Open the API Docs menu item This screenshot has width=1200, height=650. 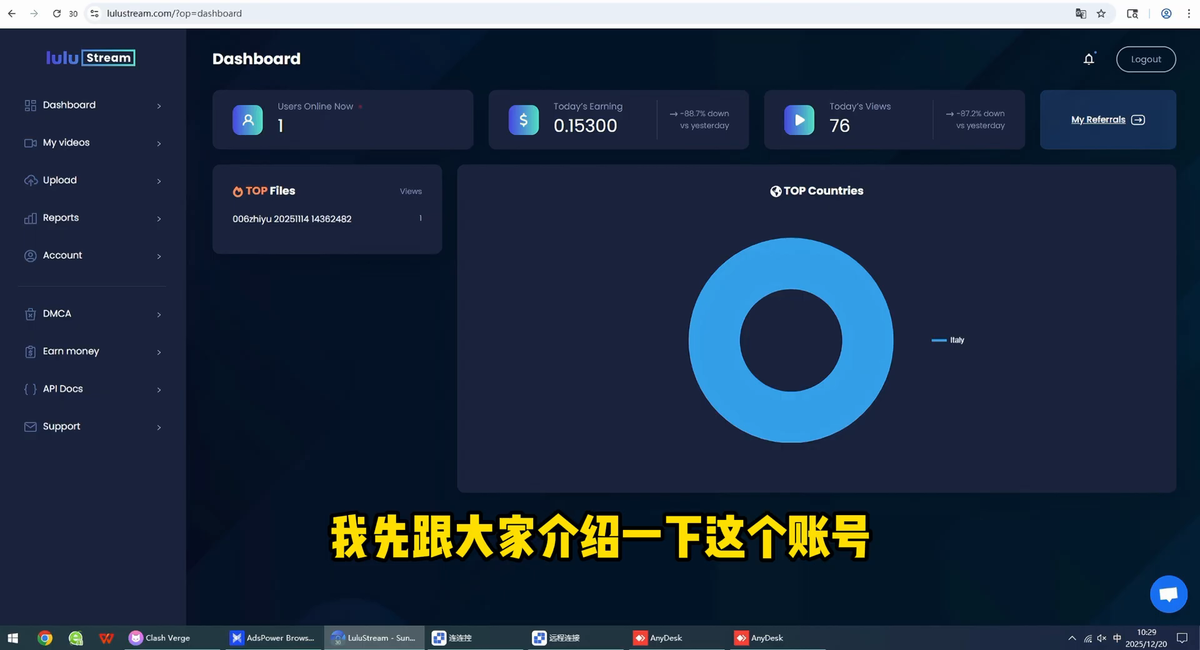coord(92,389)
